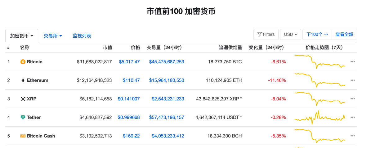Click Tether volume $57,473,196,157
Image resolution: width=371 pixels, height=148 pixels.
pyautogui.click(x=167, y=117)
